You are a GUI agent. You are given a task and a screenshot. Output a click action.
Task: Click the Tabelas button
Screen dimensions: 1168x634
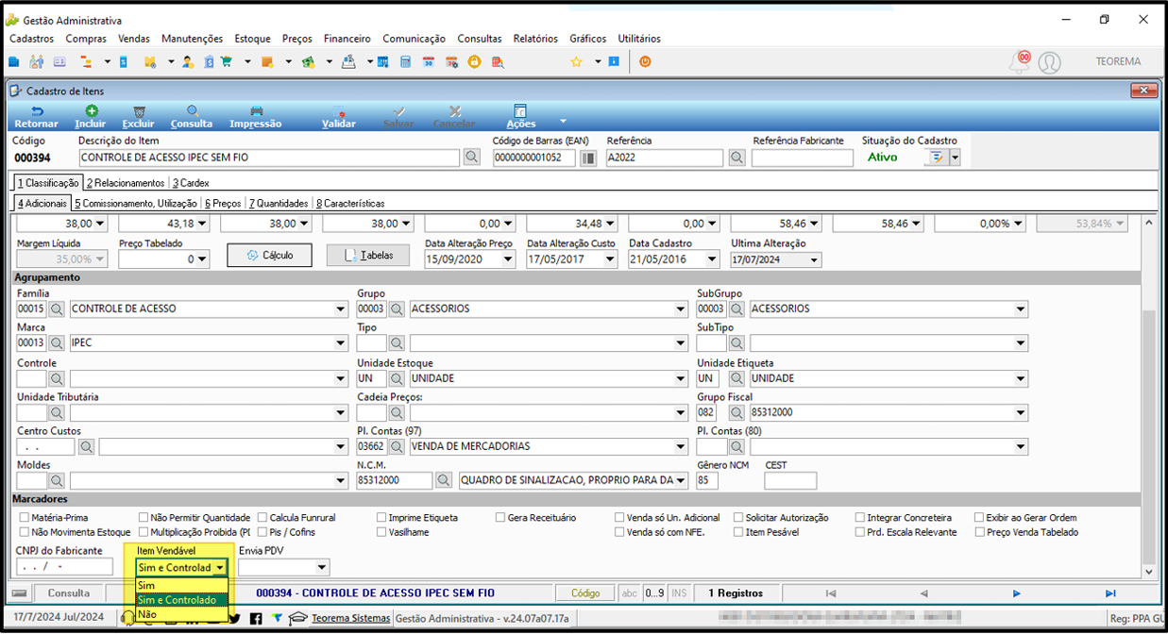[367, 256]
